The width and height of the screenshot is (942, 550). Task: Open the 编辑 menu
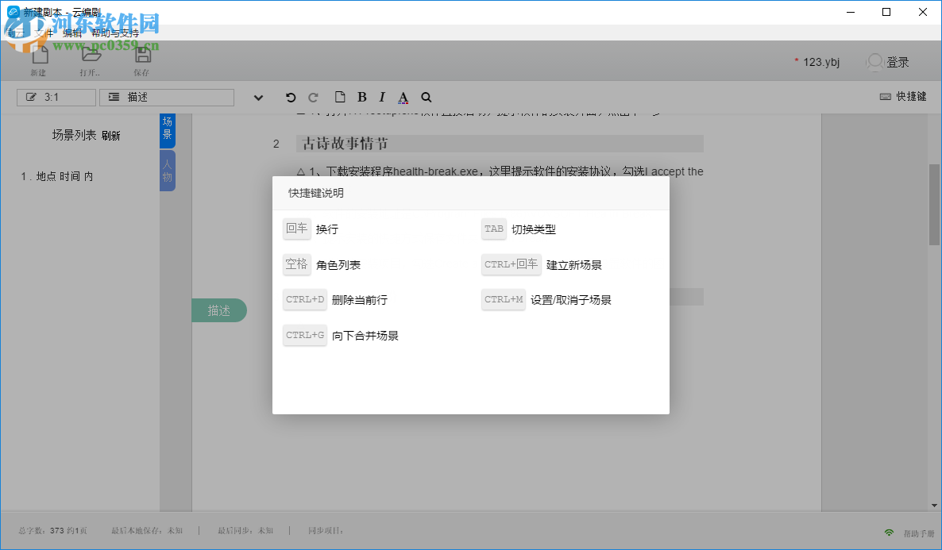(71, 33)
